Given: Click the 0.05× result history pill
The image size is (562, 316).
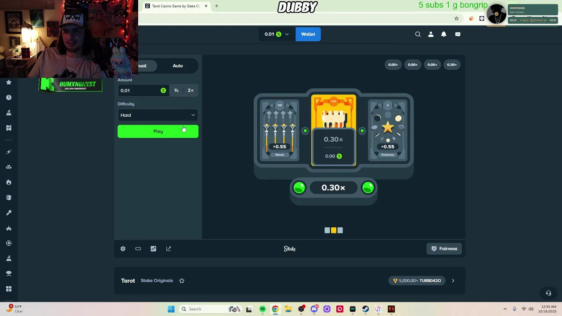Looking at the screenshot, I should point(432,65).
